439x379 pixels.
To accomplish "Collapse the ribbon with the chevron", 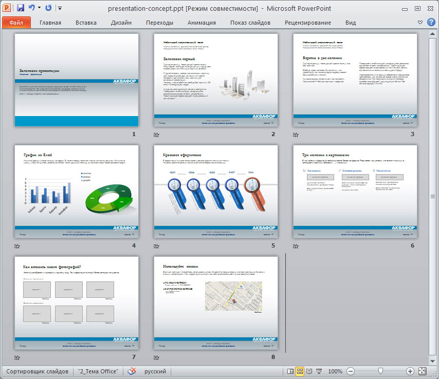I will coord(420,22).
